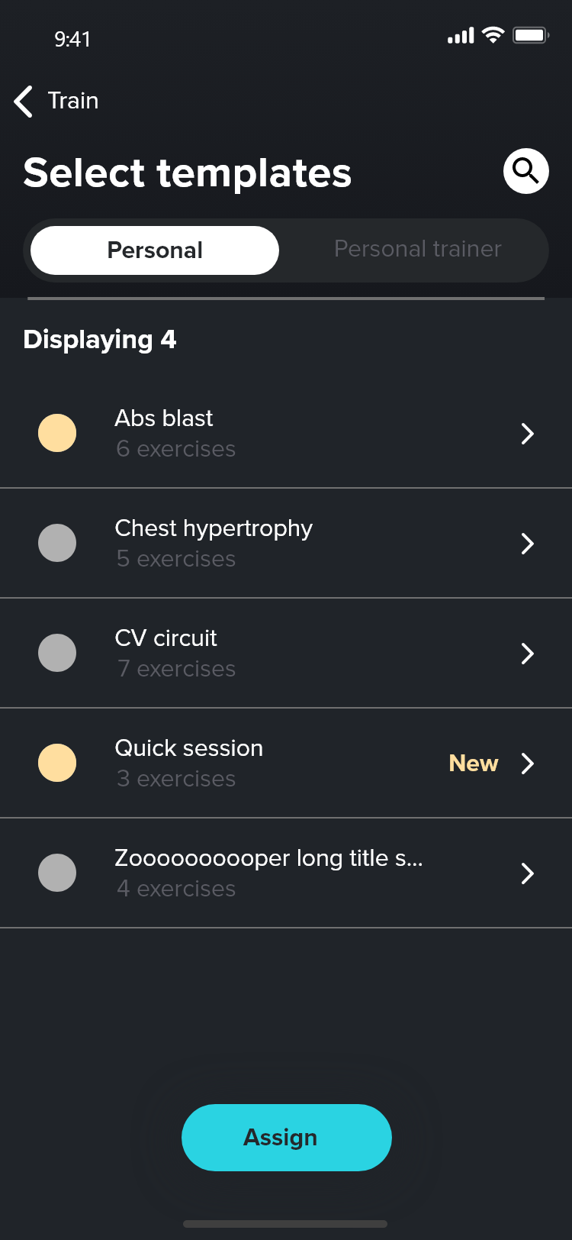The height and width of the screenshot is (1240, 572).
Task: Select the CV circuit template circle
Action: pyautogui.click(x=57, y=653)
